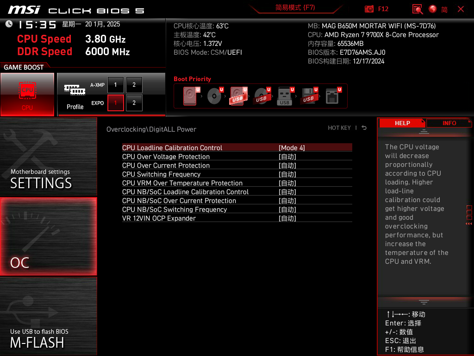The width and height of the screenshot is (474, 356).
Task: Open CPU Switching Frequency value options
Action: (x=287, y=174)
